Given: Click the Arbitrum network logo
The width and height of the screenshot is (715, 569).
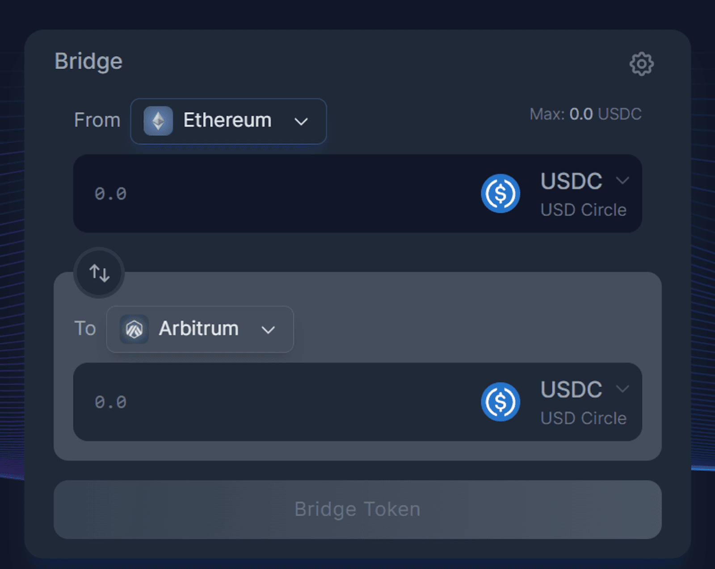Looking at the screenshot, I should click(134, 329).
